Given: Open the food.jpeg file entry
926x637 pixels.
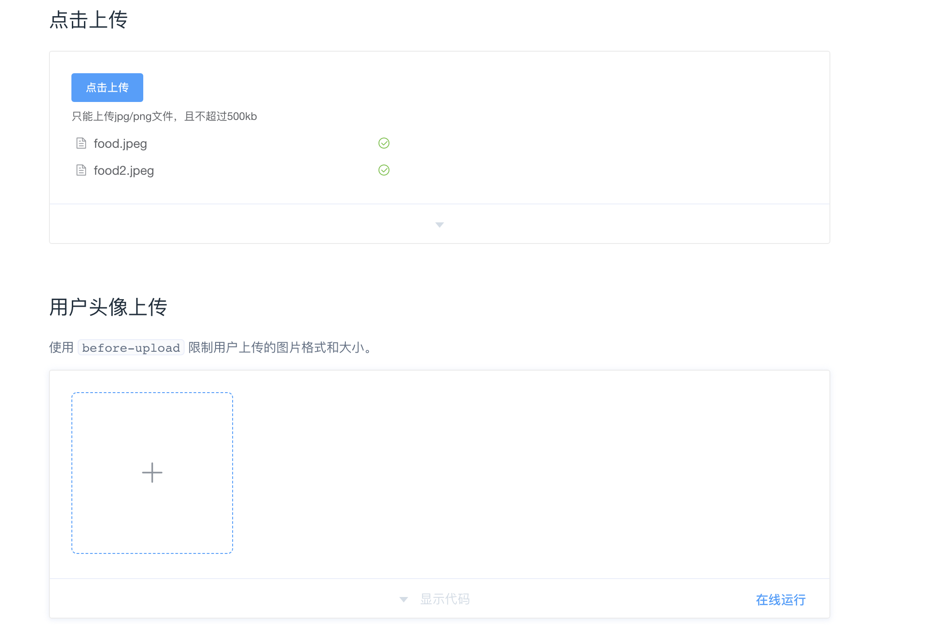Looking at the screenshot, I should pyautogui.click(x=120, y=144).
